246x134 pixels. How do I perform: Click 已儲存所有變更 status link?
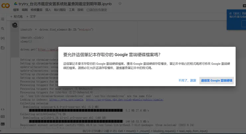pyautogui.click(x=97, y=10)
